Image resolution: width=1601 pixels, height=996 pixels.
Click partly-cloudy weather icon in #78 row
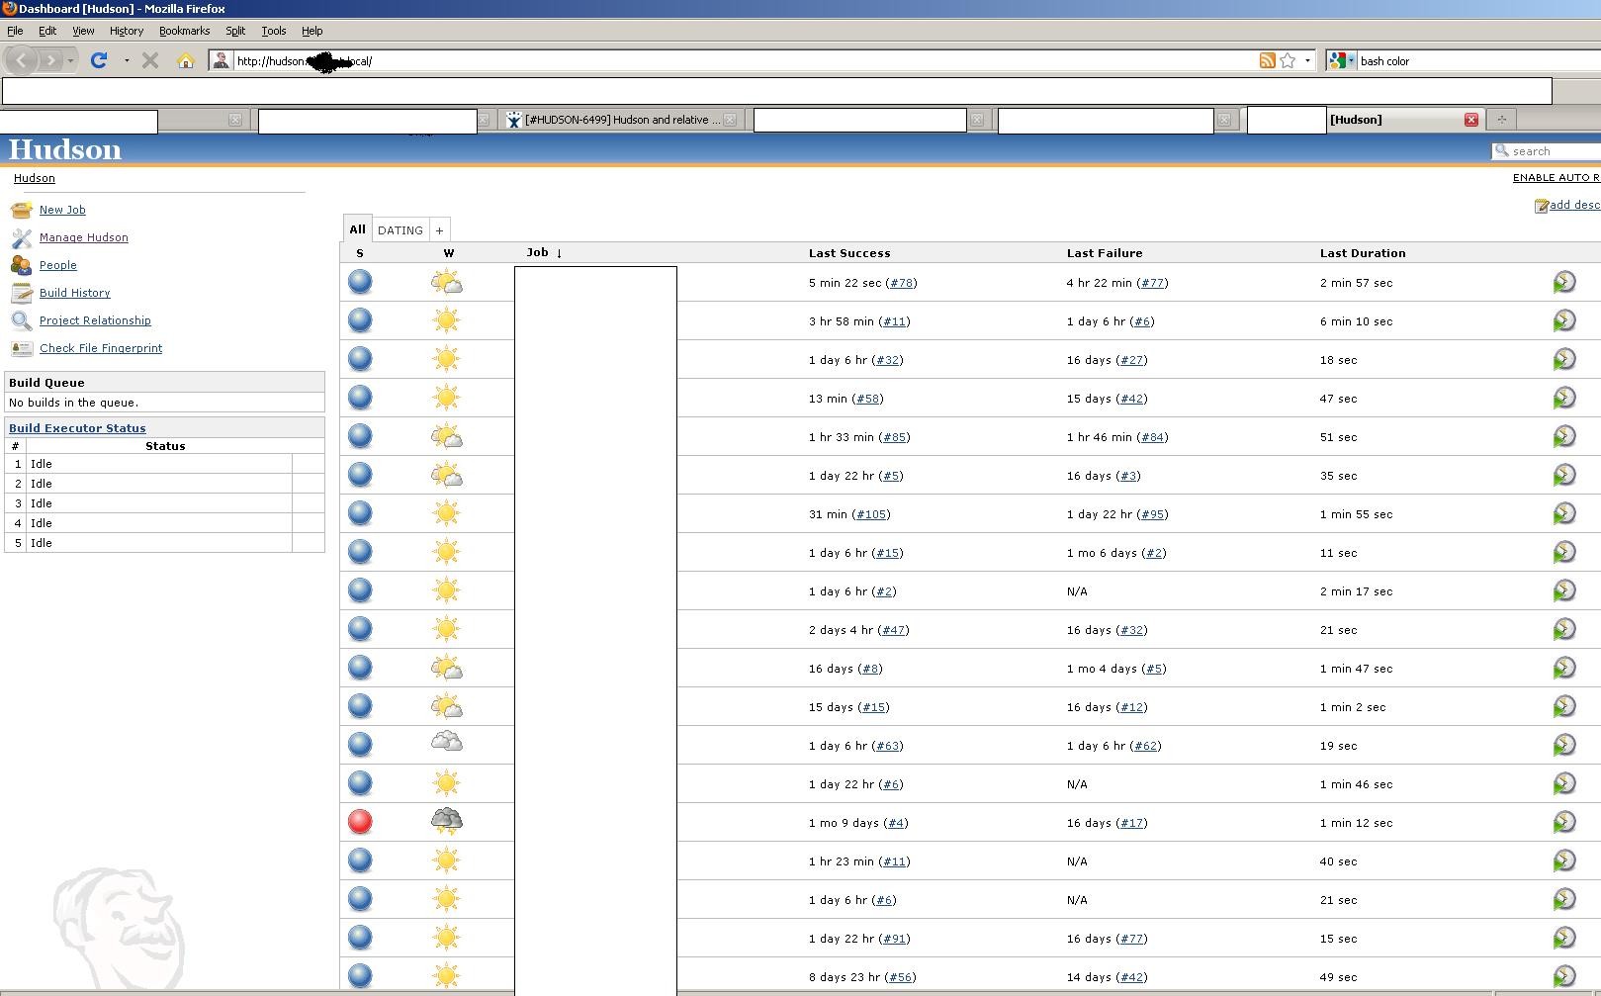446,282
